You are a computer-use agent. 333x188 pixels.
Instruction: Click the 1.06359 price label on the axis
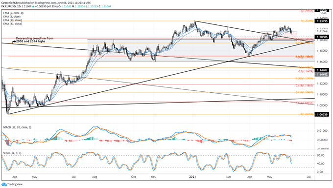coord(322,114)
